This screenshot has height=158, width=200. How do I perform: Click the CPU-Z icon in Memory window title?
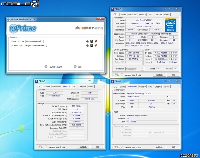pos(36,81)
